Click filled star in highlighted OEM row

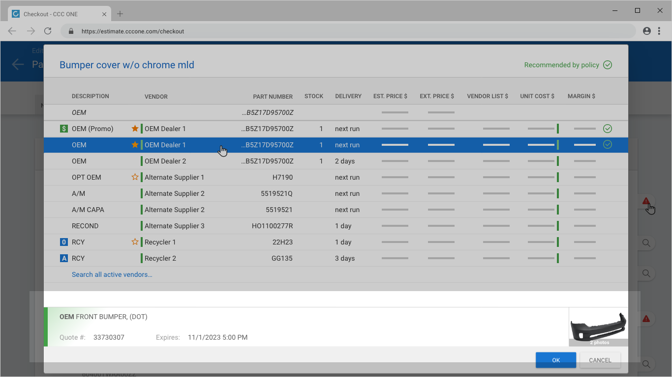pyautogui.click(x=135, y=145)
